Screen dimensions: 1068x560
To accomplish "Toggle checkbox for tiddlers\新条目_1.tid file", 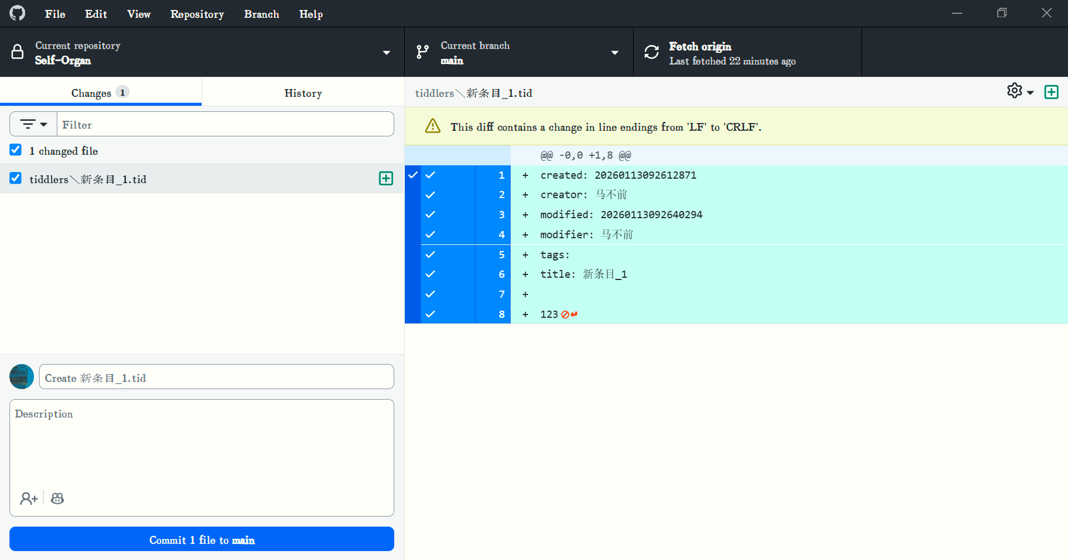I will (x=16, y=179).
